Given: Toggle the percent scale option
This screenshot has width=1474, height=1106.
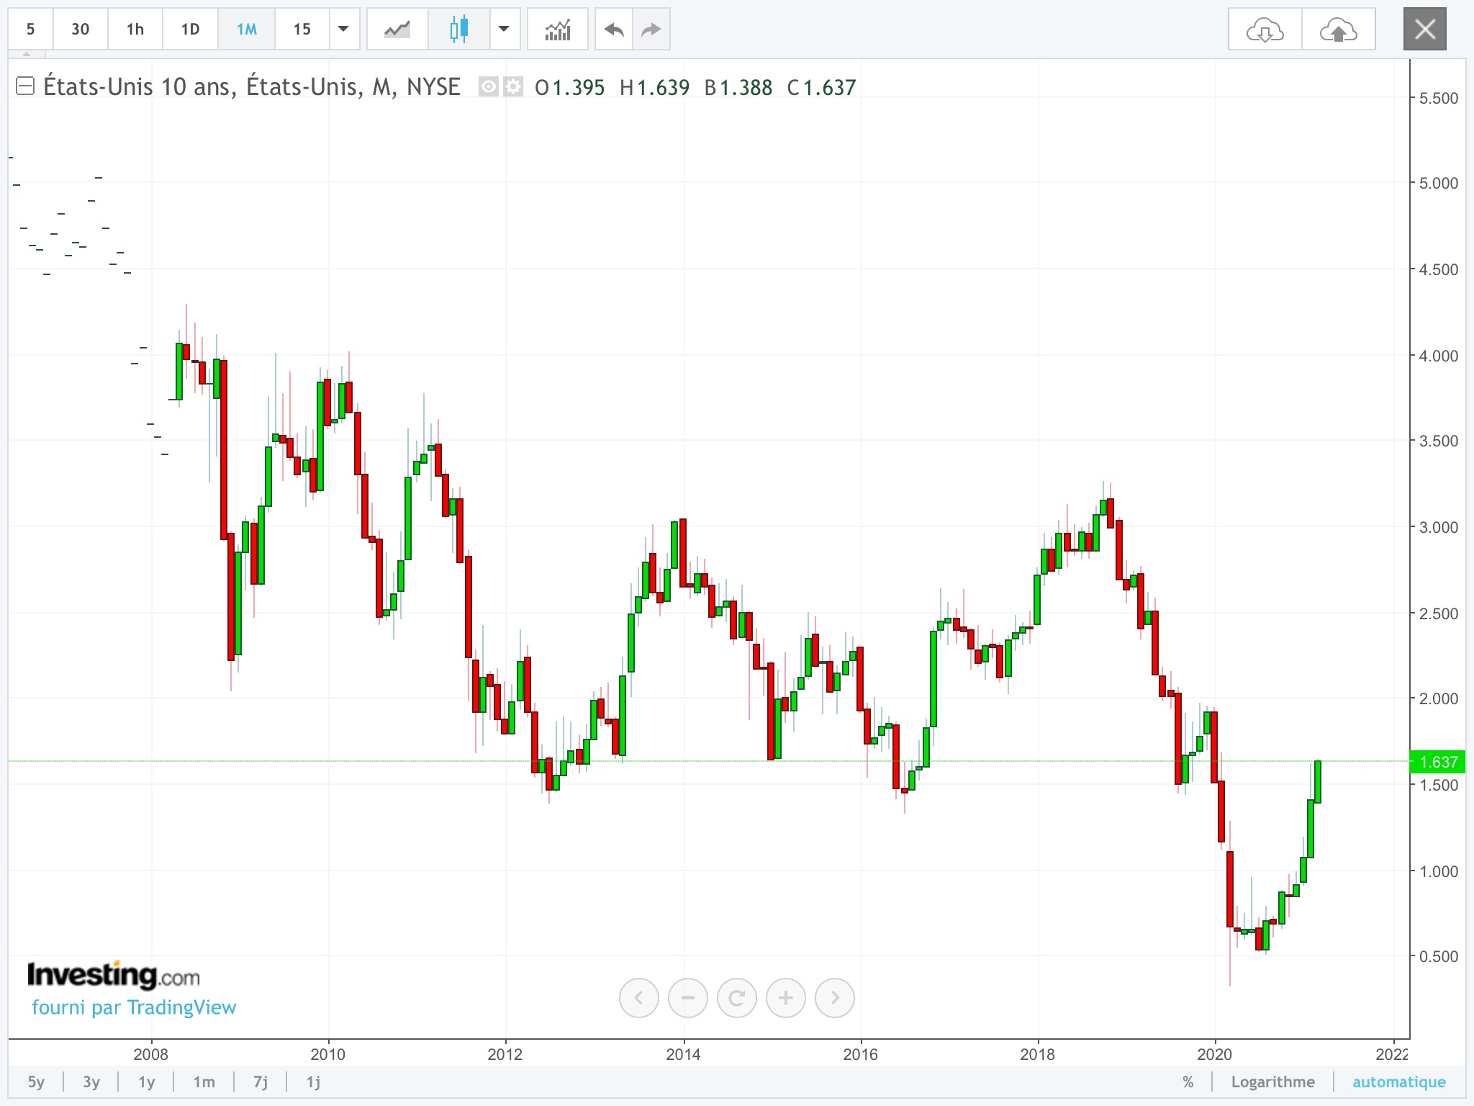Looking at the screenshot, I should (1188, 1082).
